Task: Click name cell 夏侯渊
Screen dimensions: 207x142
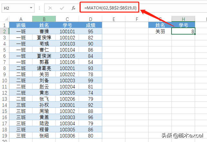Action: (x=44, y=56)
